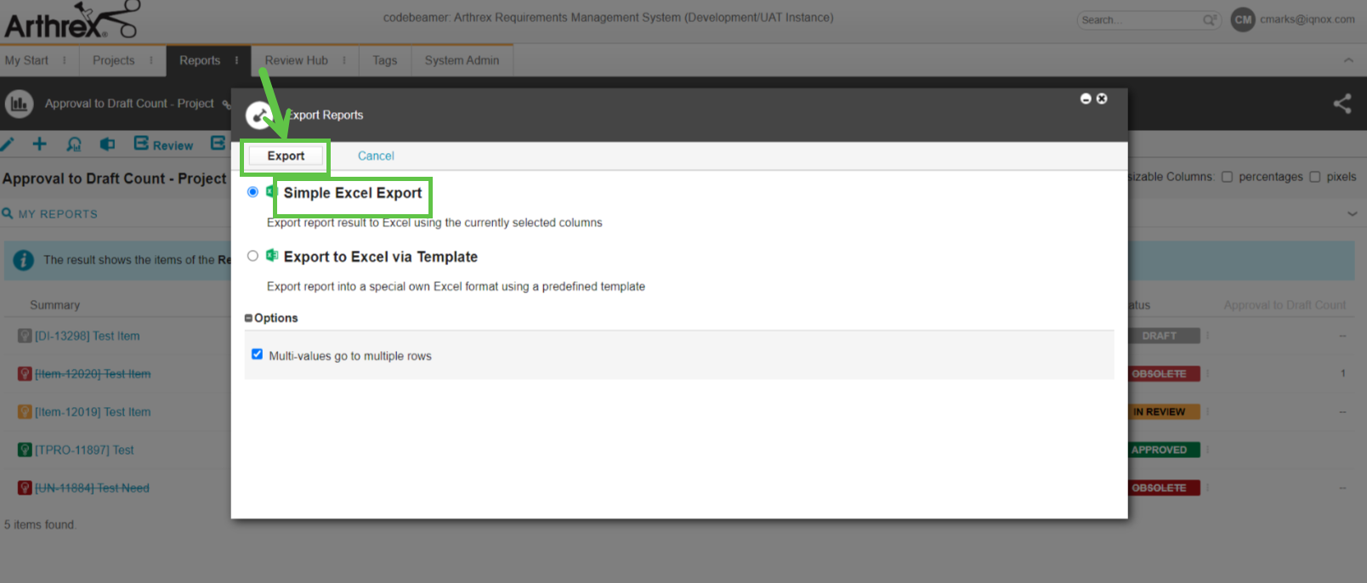Screen dimensions: 1367x583
Task: Select Export to Excel via Template option
Action: 252,256
